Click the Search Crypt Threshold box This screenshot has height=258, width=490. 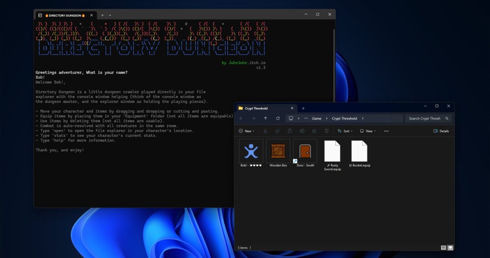click(425, 118)
